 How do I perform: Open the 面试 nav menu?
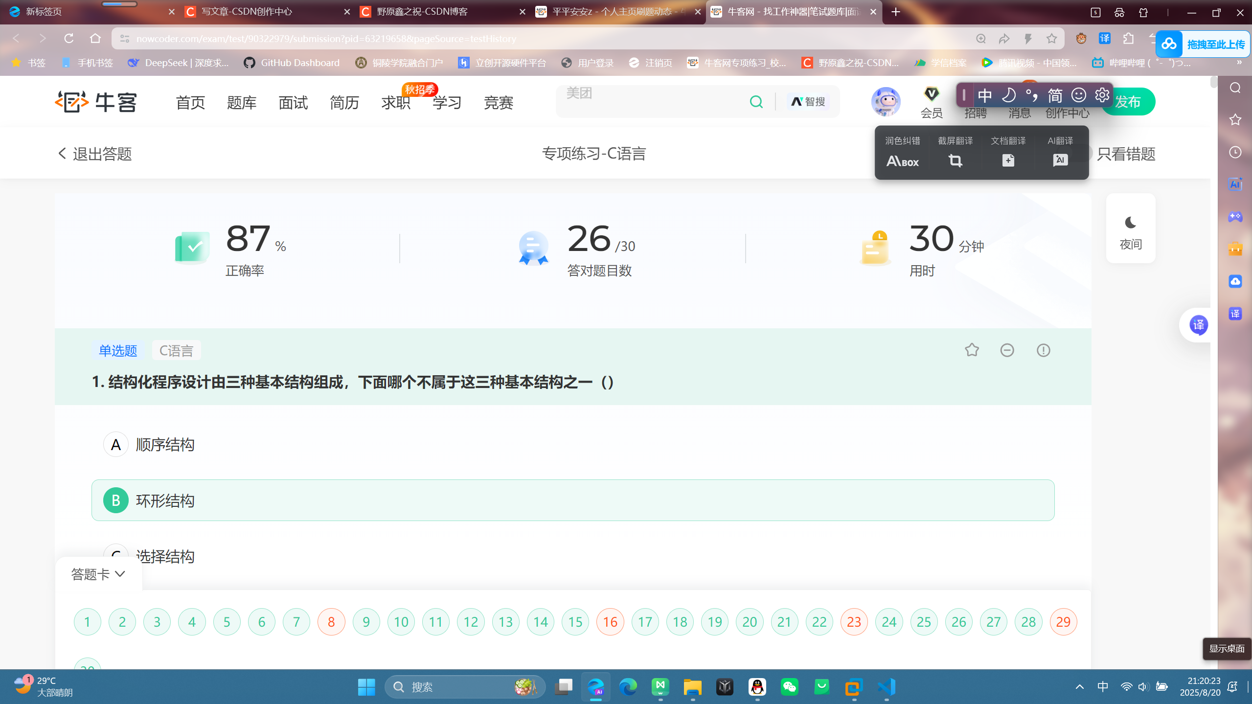293,103
